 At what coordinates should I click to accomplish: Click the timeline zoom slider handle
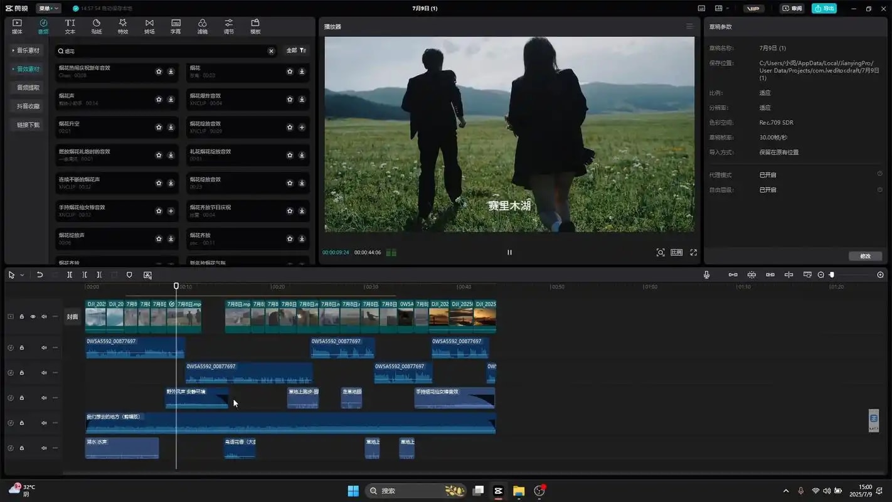[832, 275]
